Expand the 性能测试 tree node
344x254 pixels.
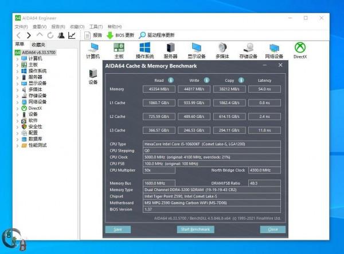point(17,145)
